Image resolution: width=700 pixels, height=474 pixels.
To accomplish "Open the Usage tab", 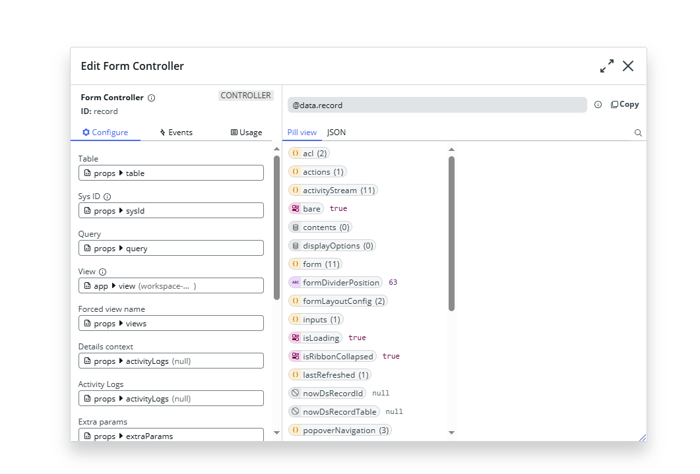I will click(x=246, y=133).
